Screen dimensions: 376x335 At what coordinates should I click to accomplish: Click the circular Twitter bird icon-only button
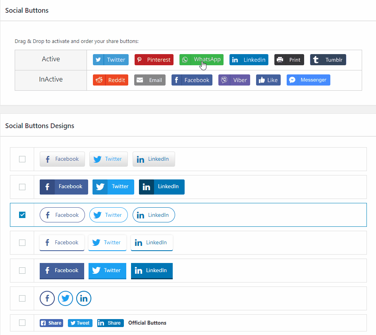coord(66,298)
